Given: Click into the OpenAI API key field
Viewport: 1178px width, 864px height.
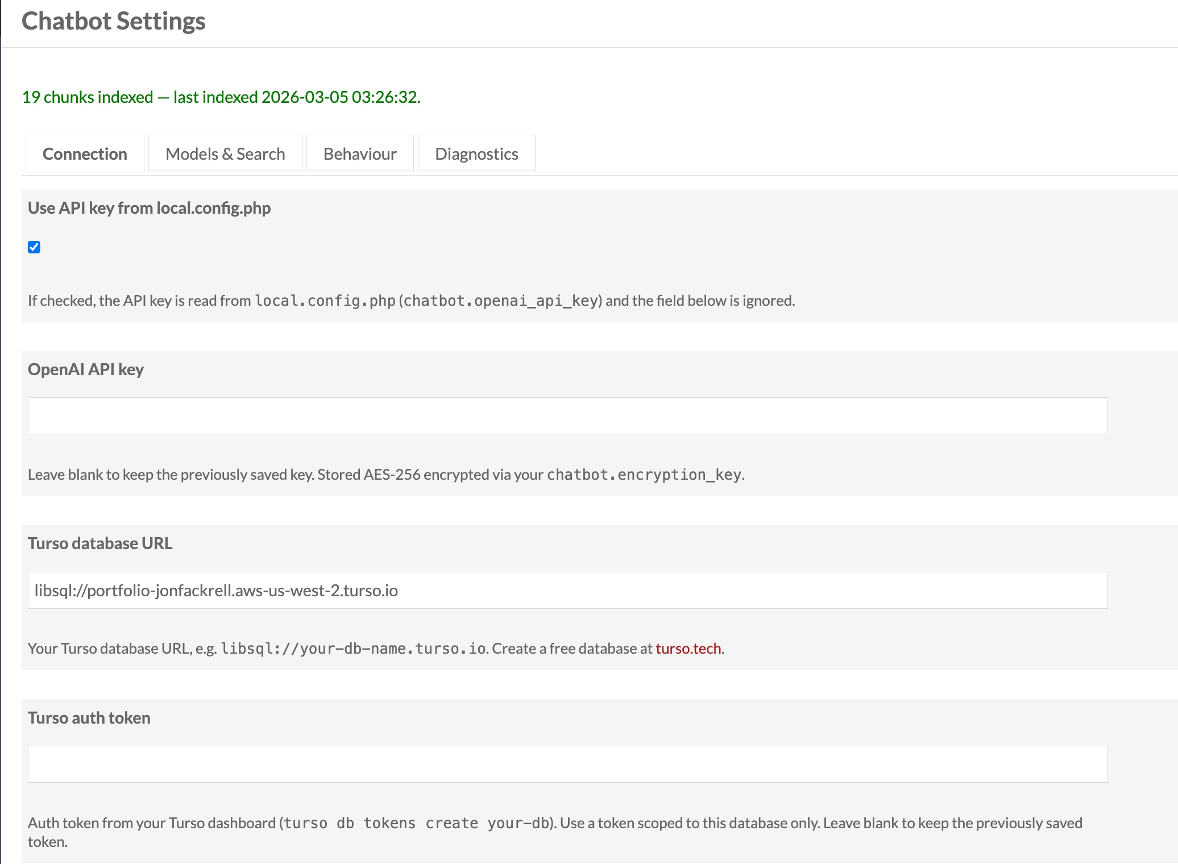Looking at the screenshot, I should (x=567, y=416).
